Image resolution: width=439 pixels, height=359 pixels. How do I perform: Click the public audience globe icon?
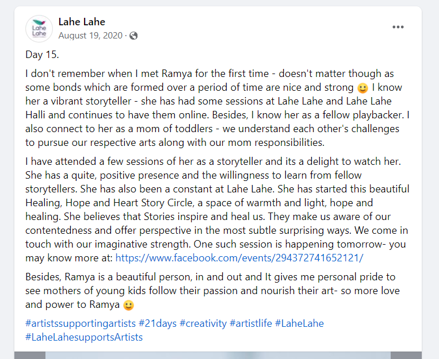tap(133, 36)
